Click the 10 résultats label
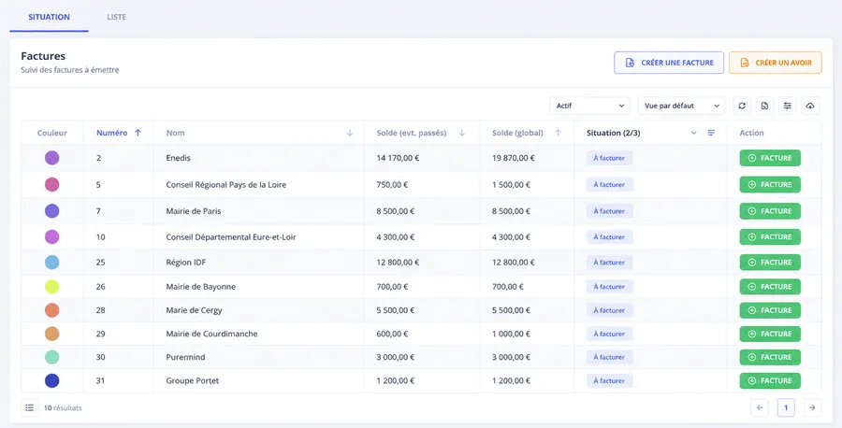842x428 pixels. (x=63, y=408)
